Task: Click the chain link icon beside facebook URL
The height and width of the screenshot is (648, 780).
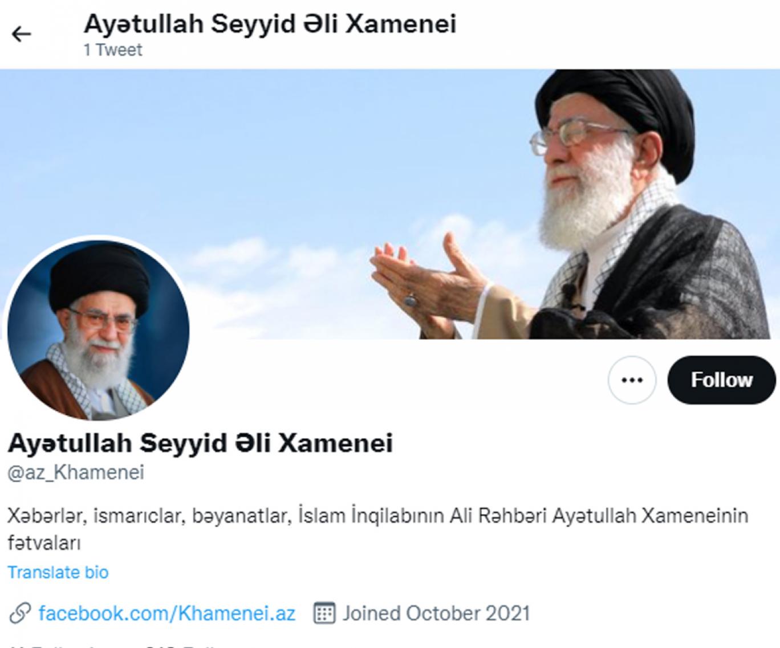Action: click(x=20, y=613)
